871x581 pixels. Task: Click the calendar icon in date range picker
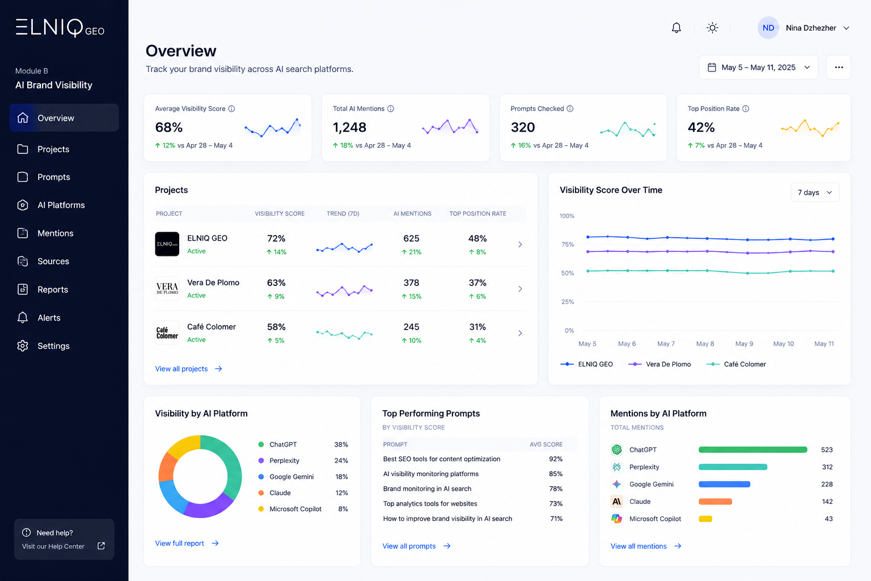click(712, 68)
